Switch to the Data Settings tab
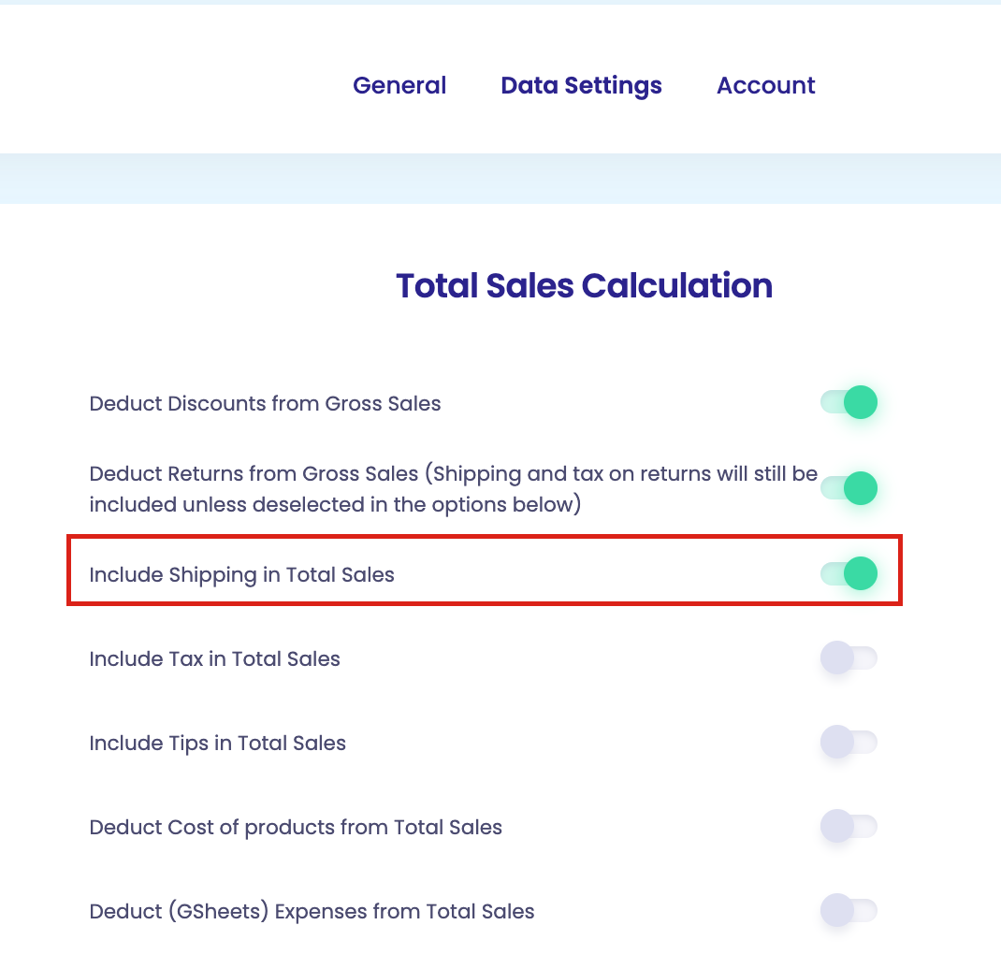Screen dimensions: 1001x954 pos(581,85)
